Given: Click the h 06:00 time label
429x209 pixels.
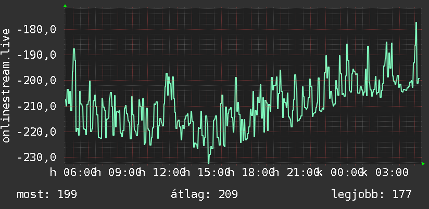Looking at the screenshot, I should [x=72, y=173].
